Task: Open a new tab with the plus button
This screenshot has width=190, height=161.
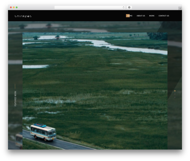Action: 180,8
